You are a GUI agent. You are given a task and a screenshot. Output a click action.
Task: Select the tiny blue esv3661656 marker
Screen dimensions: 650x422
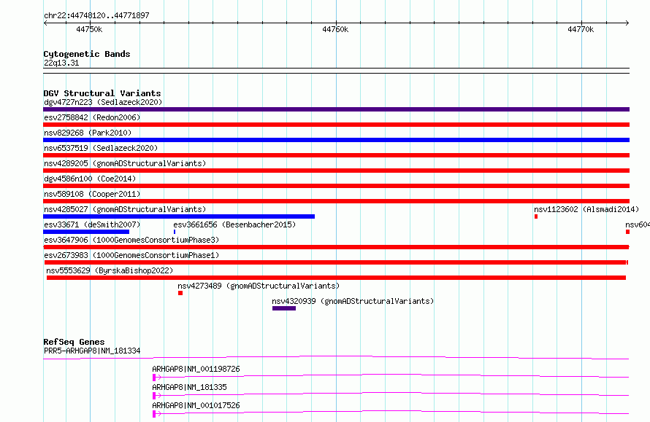point(175,232)
